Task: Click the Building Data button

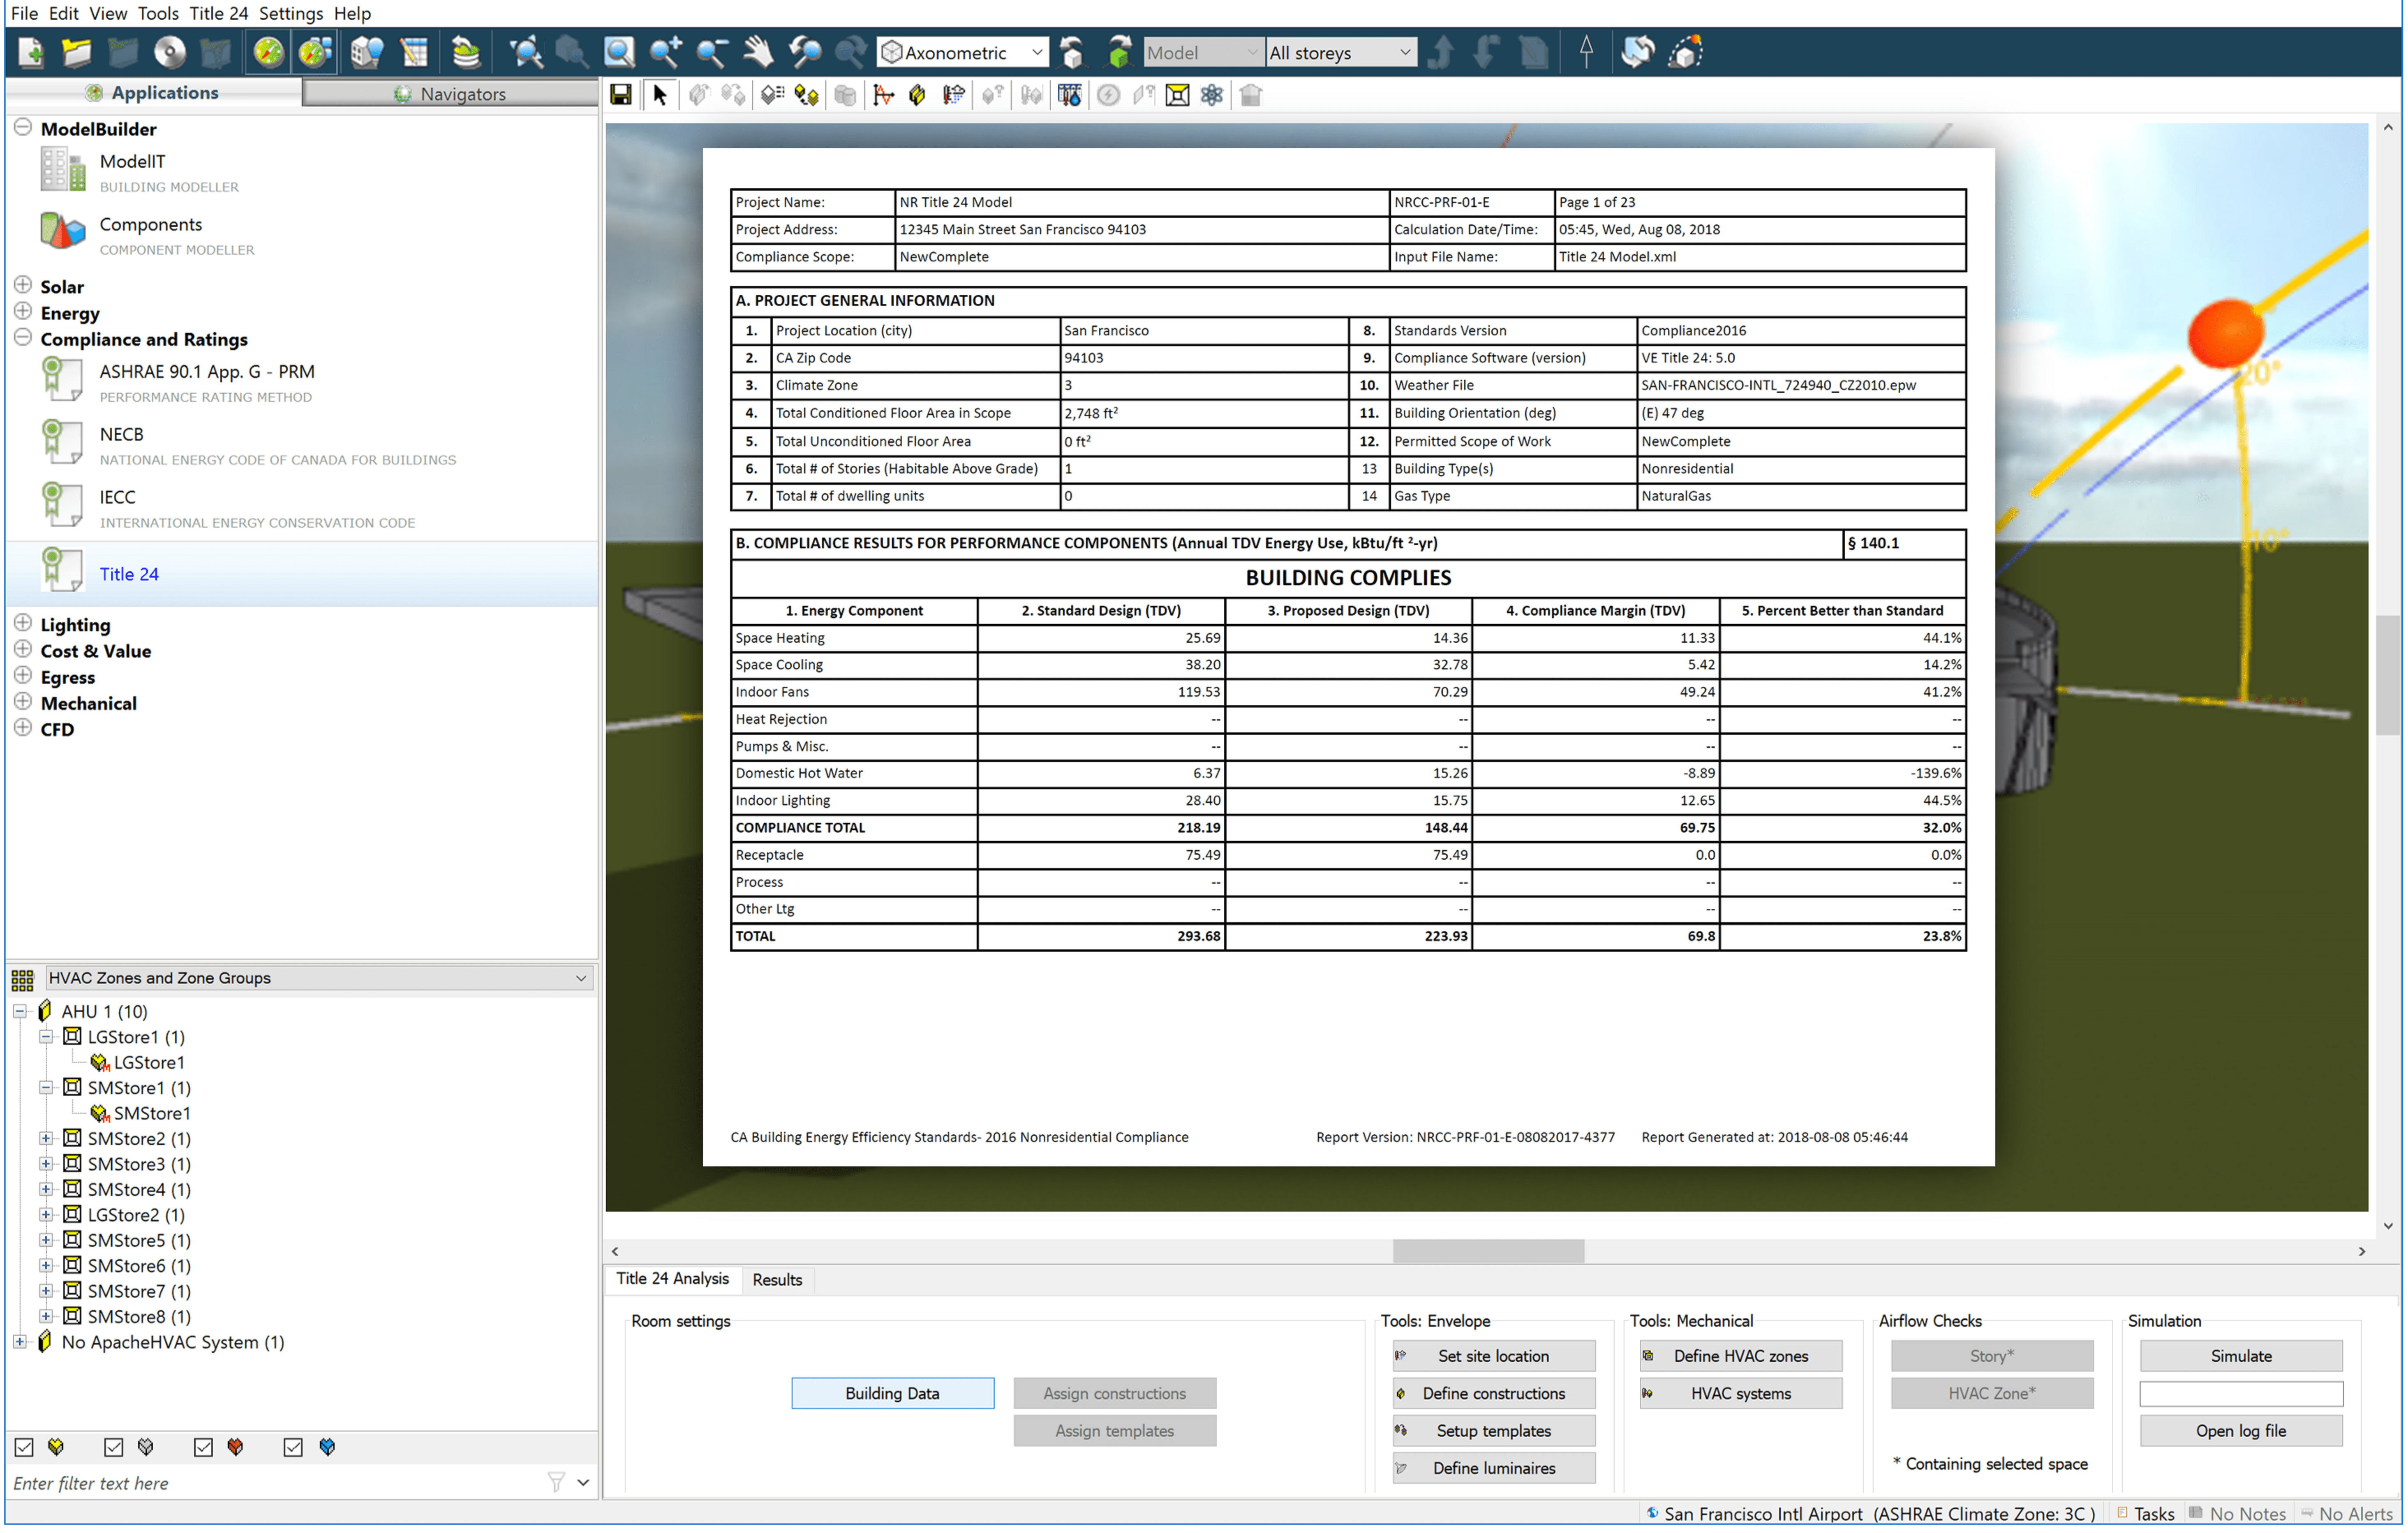Action: click(892, 1393)
